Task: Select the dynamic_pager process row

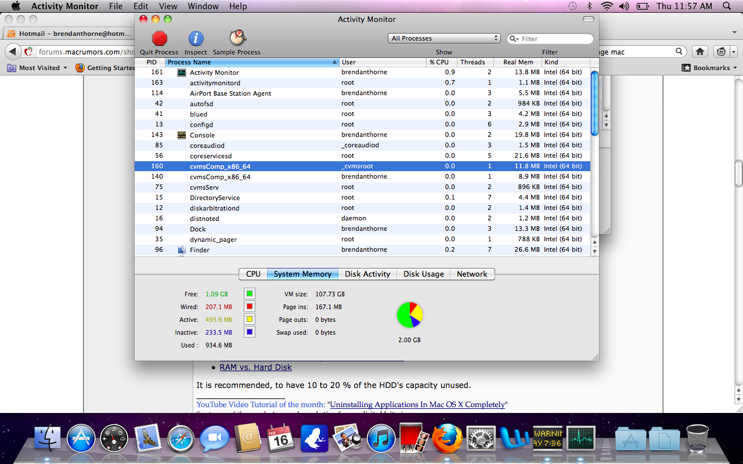Action: pyautogui.click(x=363, y=239)
